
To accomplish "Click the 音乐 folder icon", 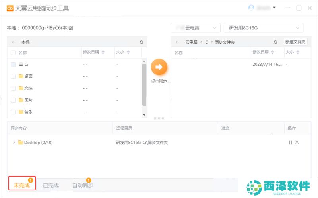I will (21, 112).
